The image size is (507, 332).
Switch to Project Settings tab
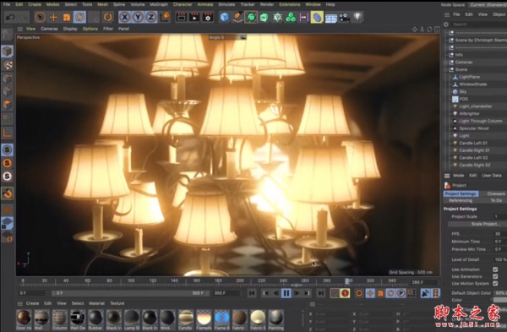pos(461,193)
